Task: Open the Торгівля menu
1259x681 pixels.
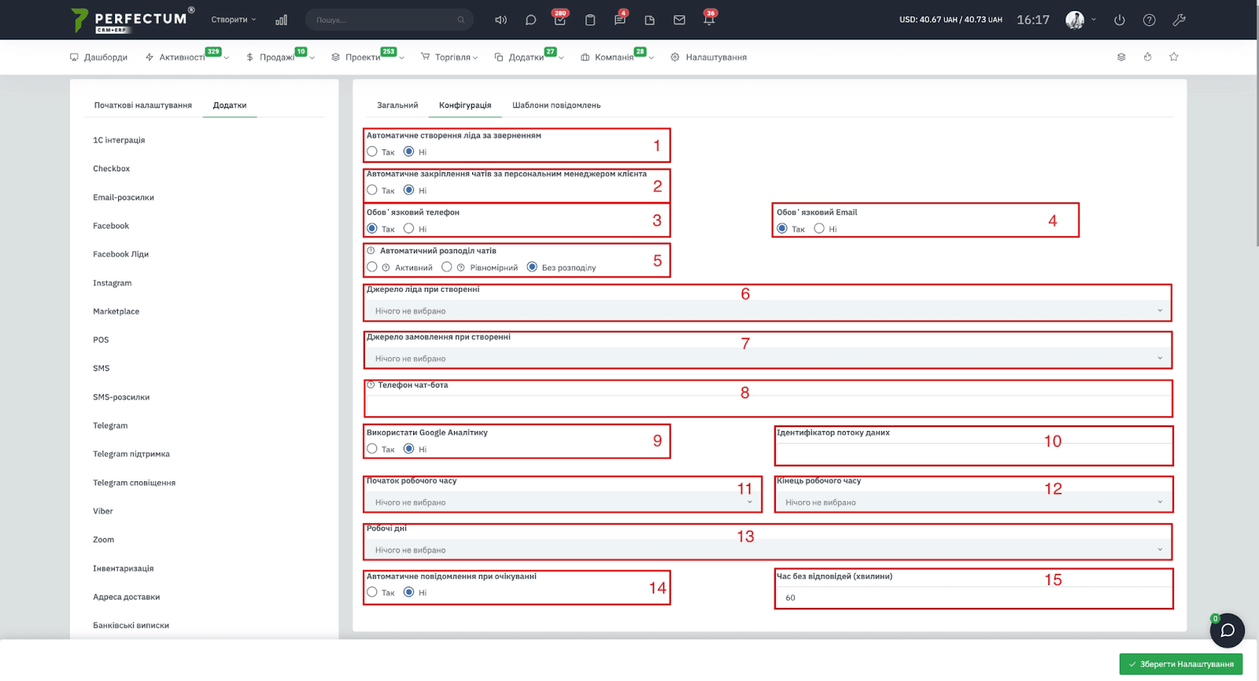Action: click(449, 57)
